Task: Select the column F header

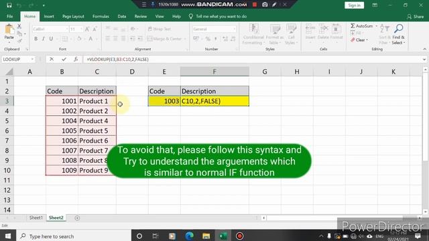Action: (x=214, y=72)
